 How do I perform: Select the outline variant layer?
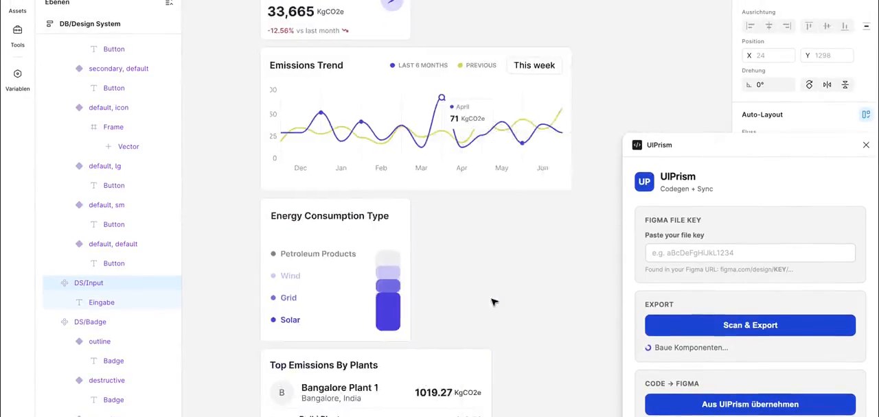click(x=100, y=342)
